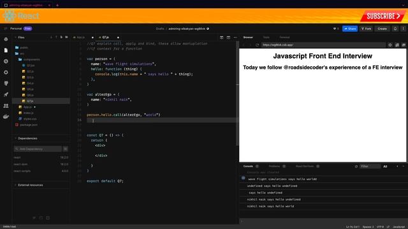Expand the External resources section
Screen dimensions: 408x229
[31, 185]
